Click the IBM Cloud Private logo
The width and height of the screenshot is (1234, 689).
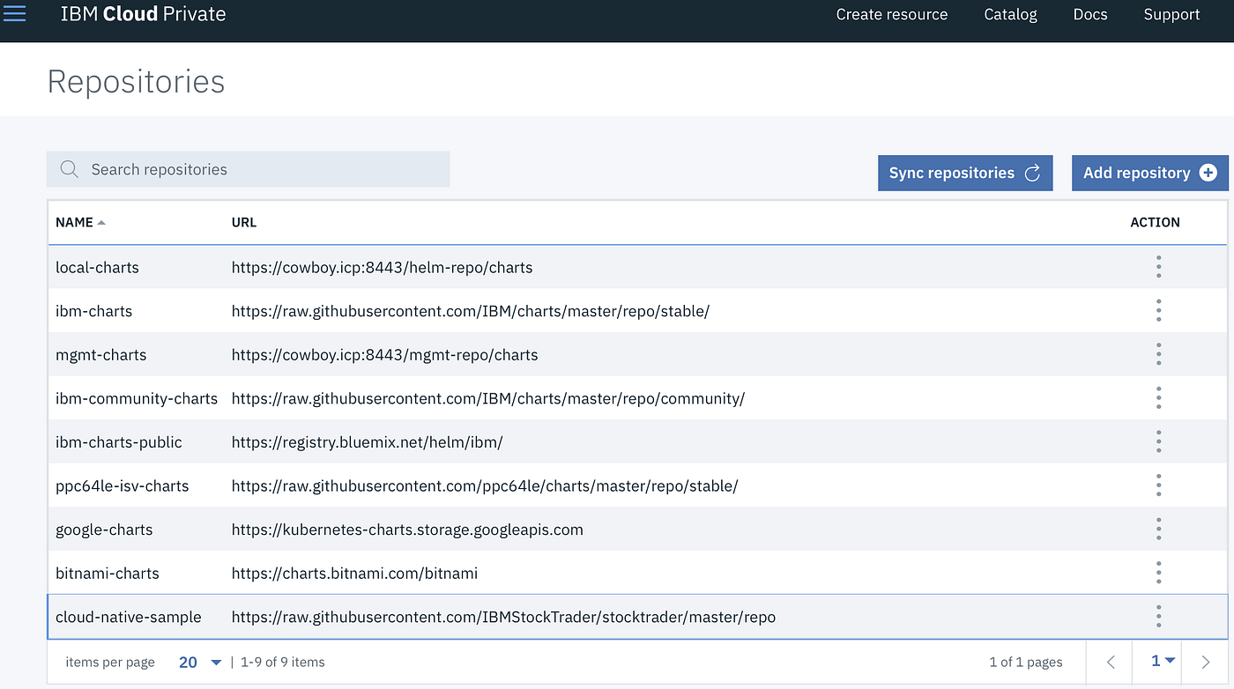143,14
